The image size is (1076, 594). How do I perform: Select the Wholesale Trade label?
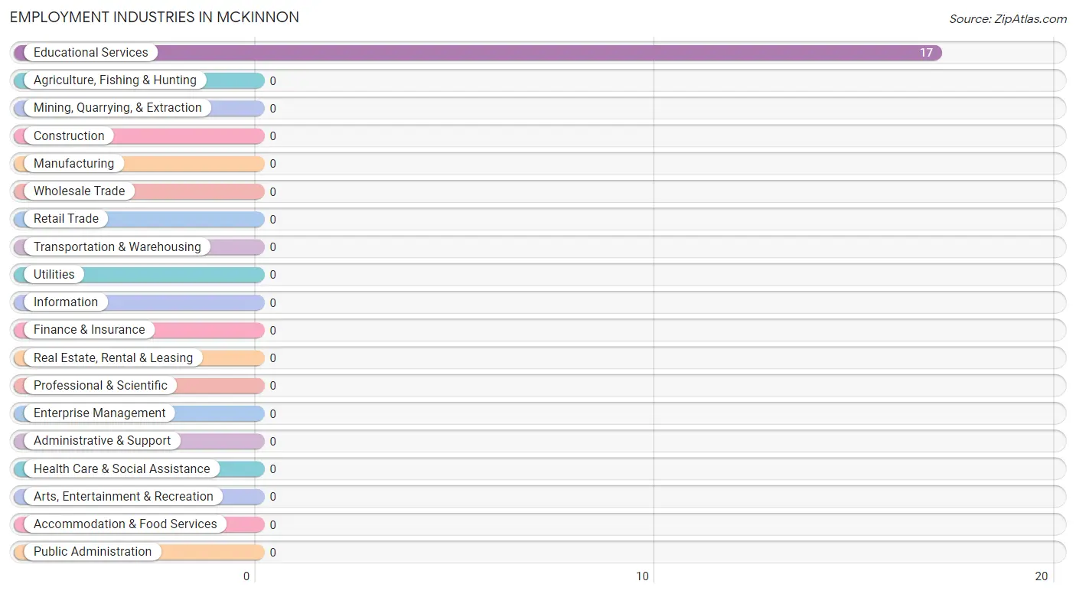click(x=79, y=191)
